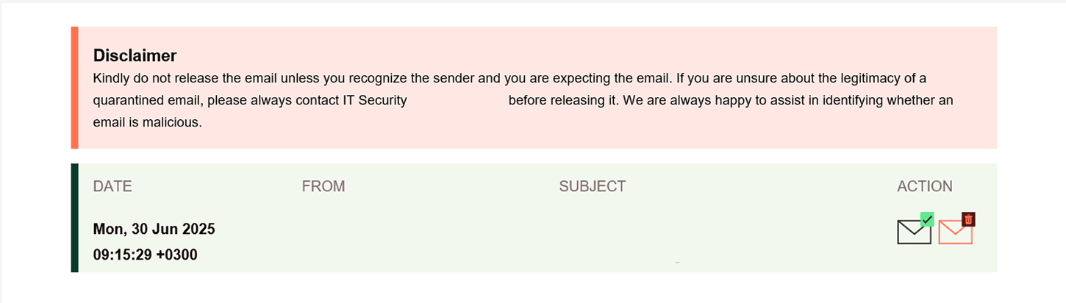Click the 09:15:29 +0300 timestamp
The width and height of the screenshot is (1066, 303).
click(x=145, y=255)
